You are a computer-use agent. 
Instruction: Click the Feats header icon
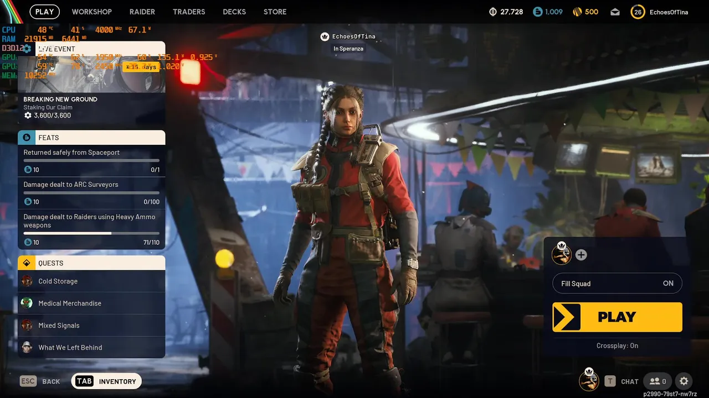[x=27, y=138]
